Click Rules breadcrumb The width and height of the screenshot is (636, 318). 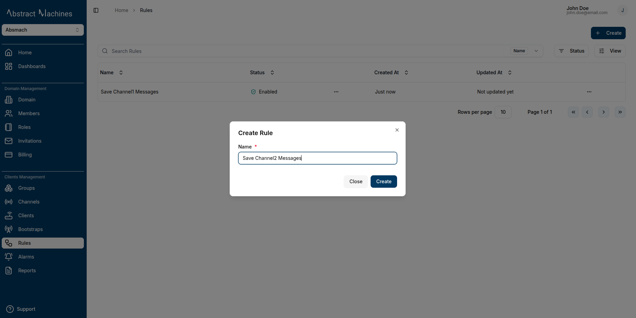146,10
